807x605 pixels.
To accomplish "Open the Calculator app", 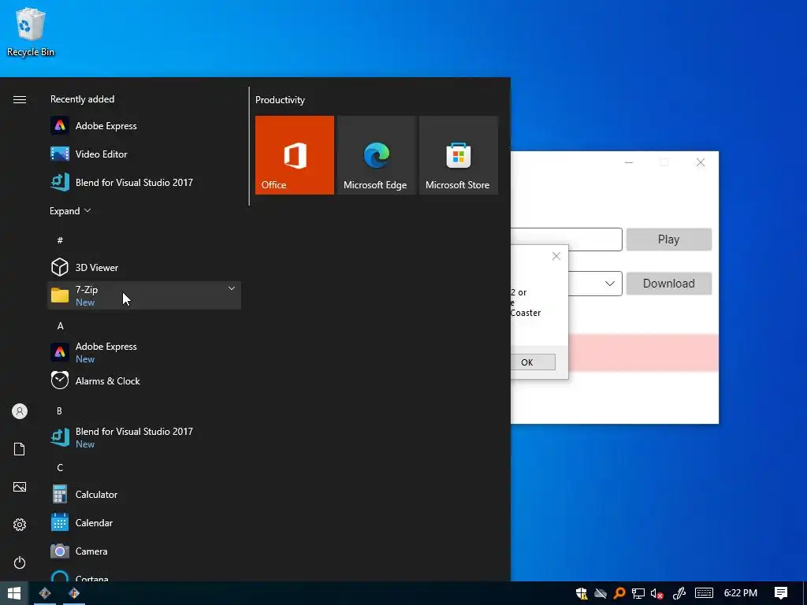I will [144, 495].
